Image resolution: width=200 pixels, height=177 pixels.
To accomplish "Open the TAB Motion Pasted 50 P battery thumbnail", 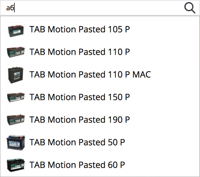I will (16, 142).
